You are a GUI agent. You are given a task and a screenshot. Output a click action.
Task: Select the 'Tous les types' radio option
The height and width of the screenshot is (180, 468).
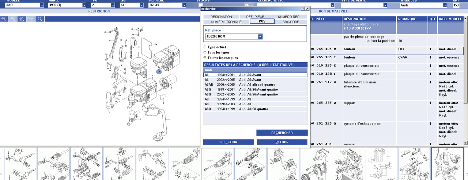click(205, 52)
